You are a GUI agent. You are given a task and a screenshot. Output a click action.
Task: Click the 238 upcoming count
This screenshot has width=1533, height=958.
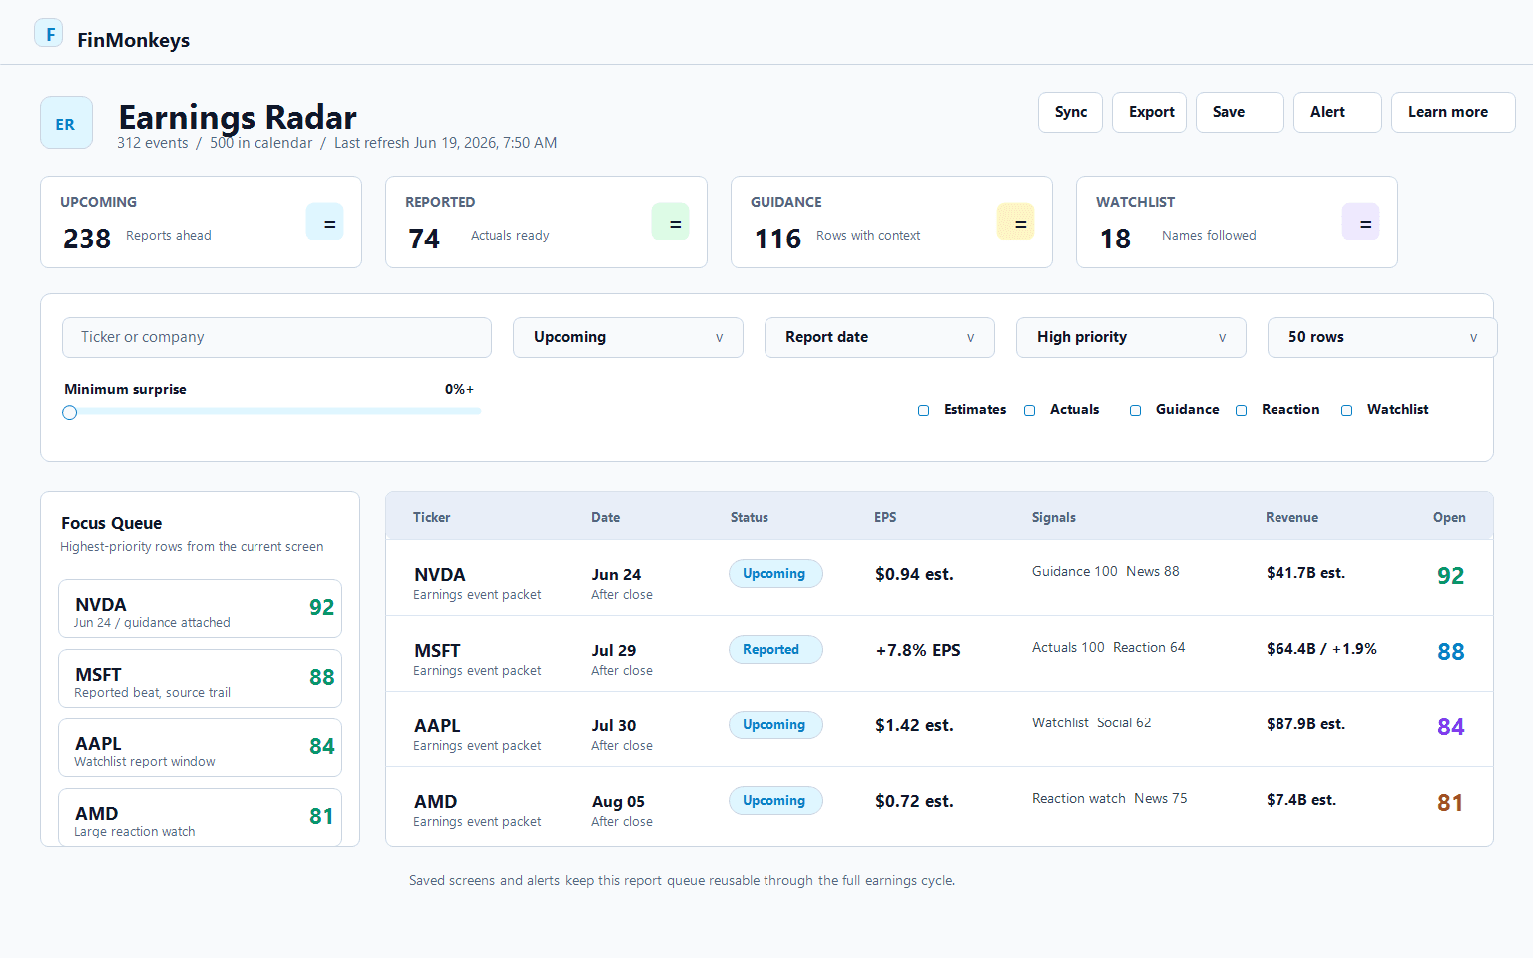tap(87, 239)
